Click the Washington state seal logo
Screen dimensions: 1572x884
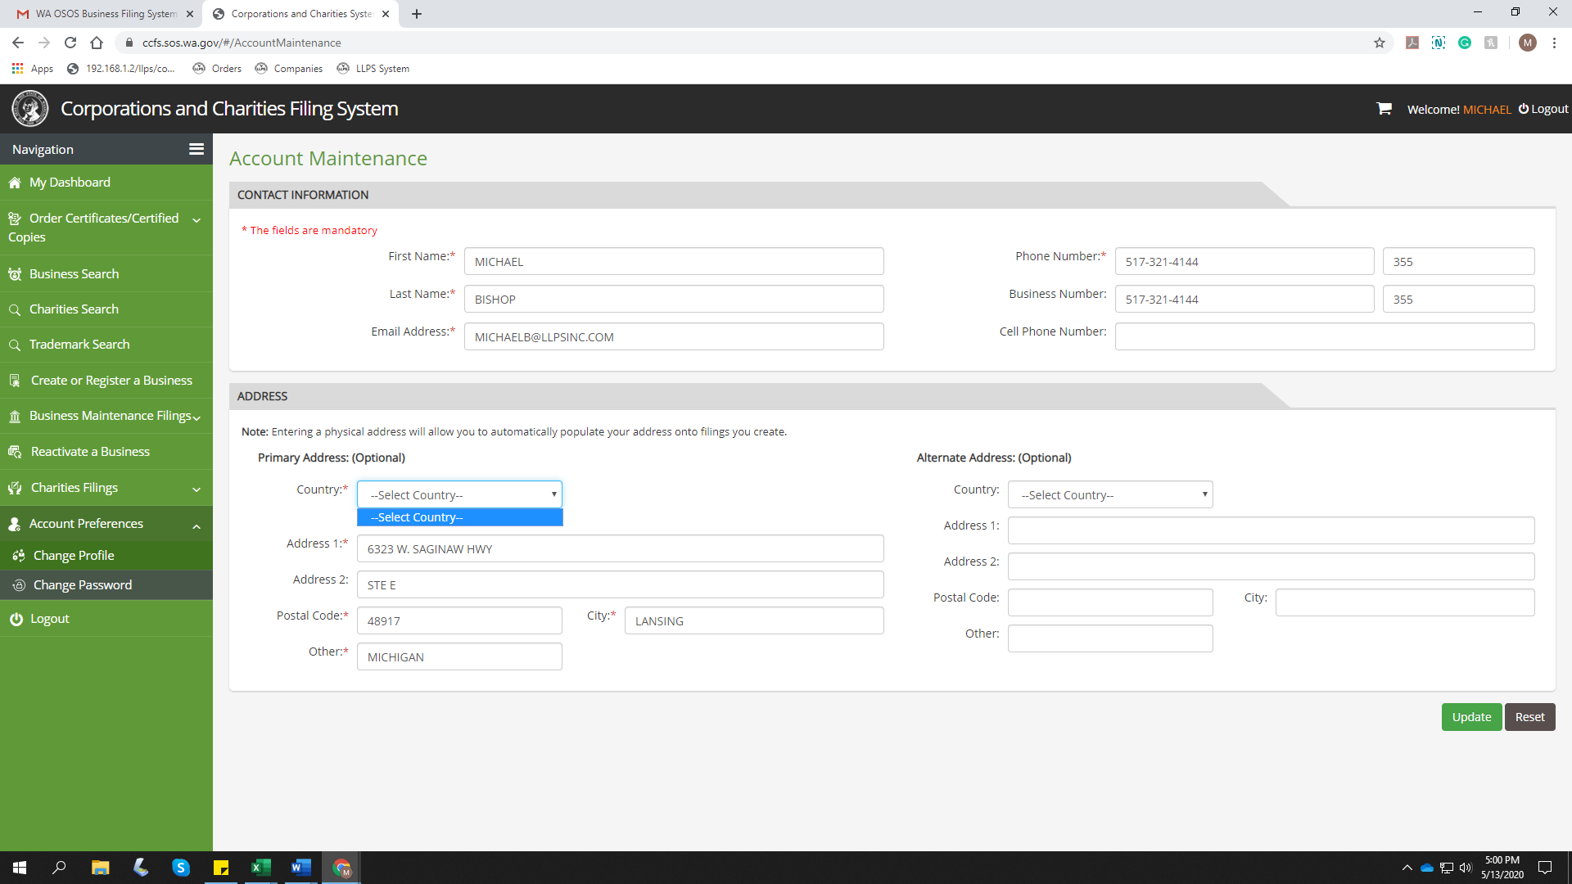30,109
